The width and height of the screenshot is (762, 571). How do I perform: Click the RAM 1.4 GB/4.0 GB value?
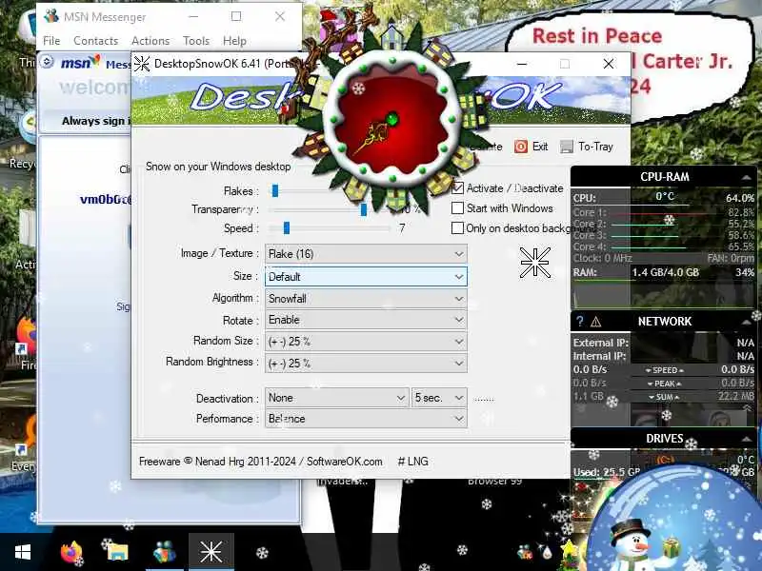665,272
